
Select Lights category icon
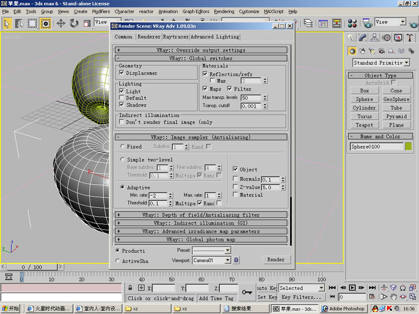pos(372,51)
